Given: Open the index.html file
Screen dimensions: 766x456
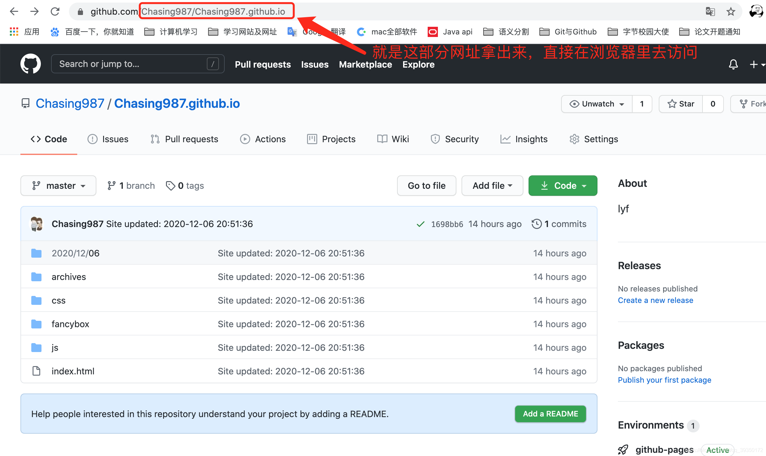Looking at the screenshot, I should click(x=73, y=371).
